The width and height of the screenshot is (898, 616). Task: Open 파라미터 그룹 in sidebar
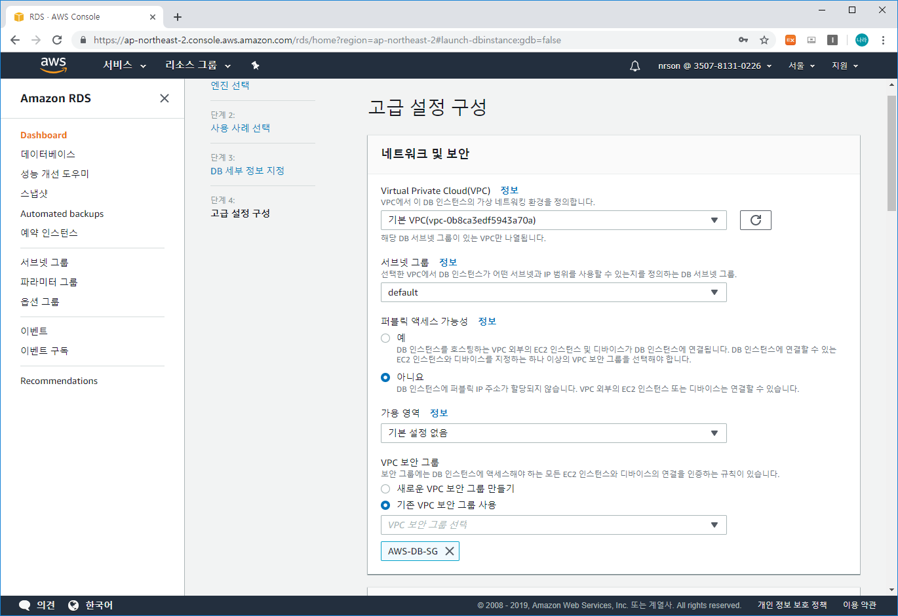pyautogui.click(x=49, y=282)
